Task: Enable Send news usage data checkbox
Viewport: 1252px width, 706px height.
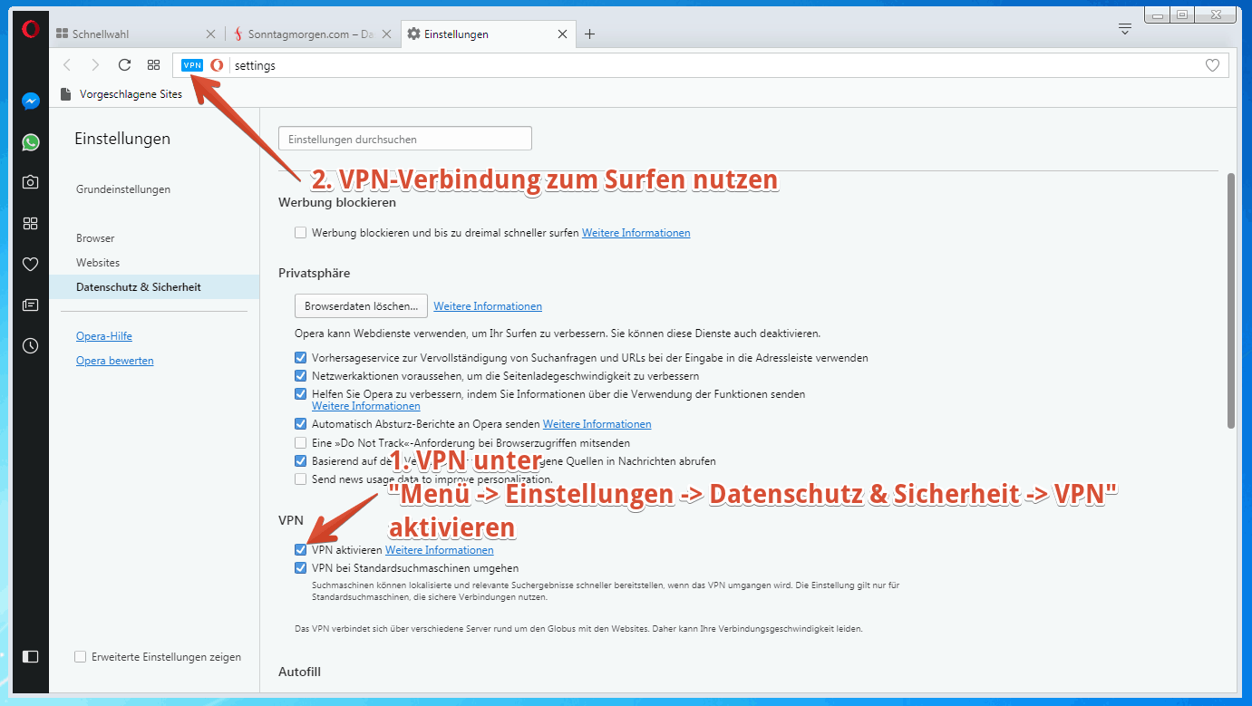Action: pyautogui.click(x=301, y=479)
